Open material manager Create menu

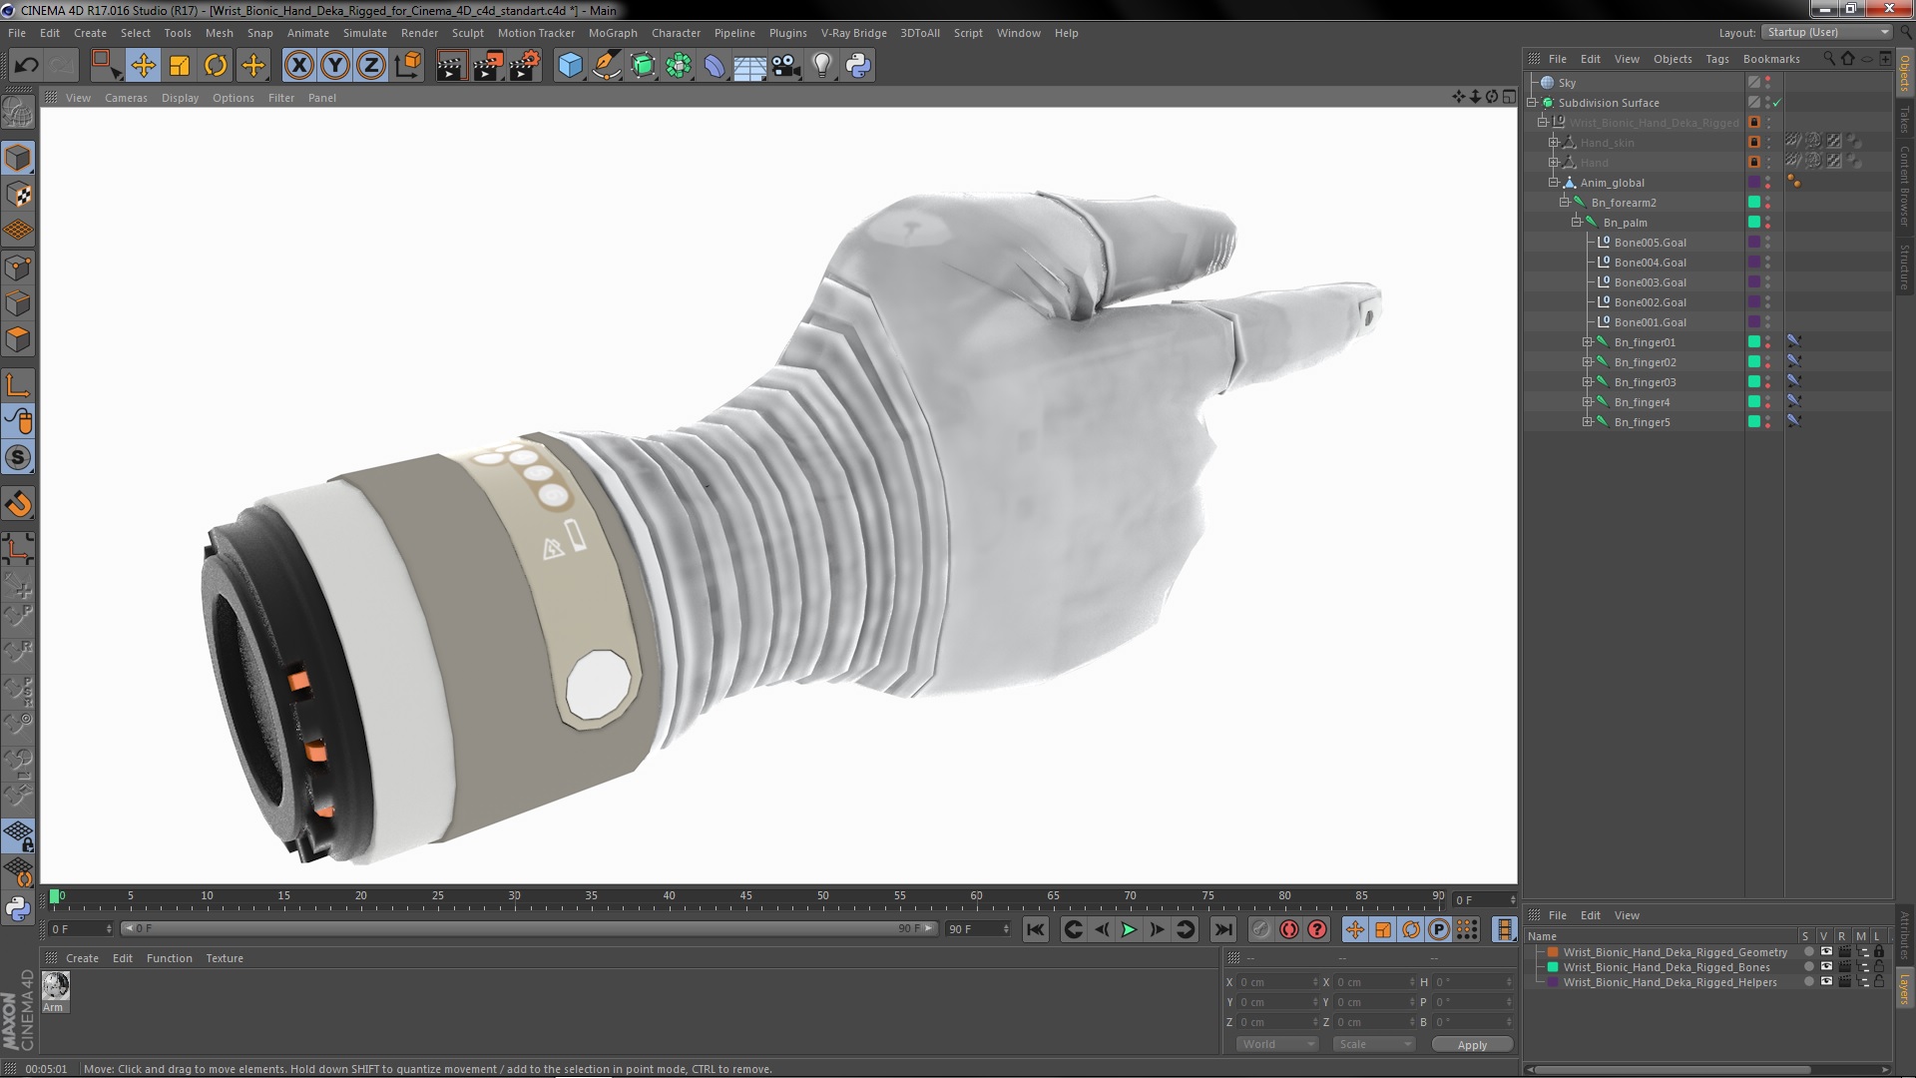pyautogui.click(x=82, y=958)
